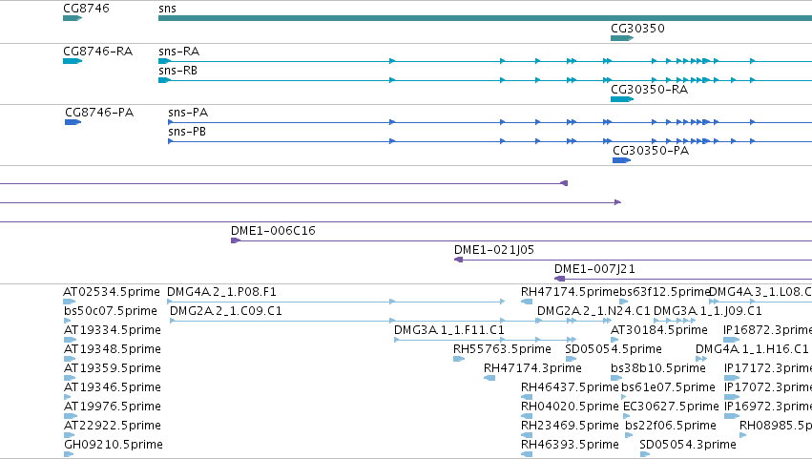The height and width of the screenshot is (459, 812).
Task: Select the DMG2A.2_1.N24.C1 label
Action: point(593,311)
